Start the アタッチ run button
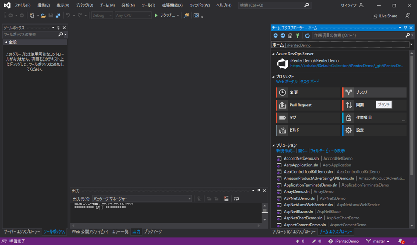The image size is (417, 245). [x=165, y=16]
